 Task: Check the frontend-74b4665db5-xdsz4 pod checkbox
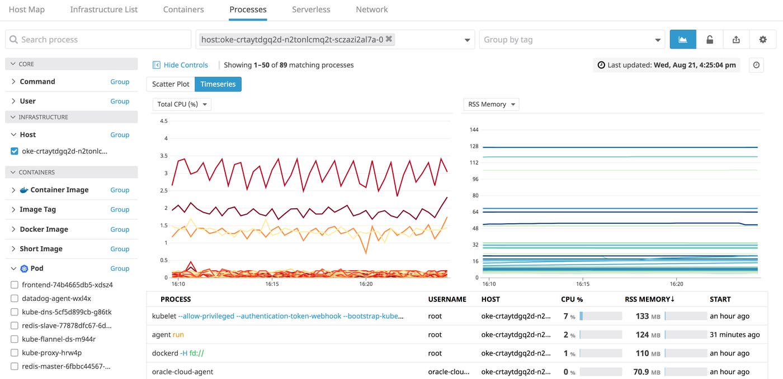coord(13,285)
